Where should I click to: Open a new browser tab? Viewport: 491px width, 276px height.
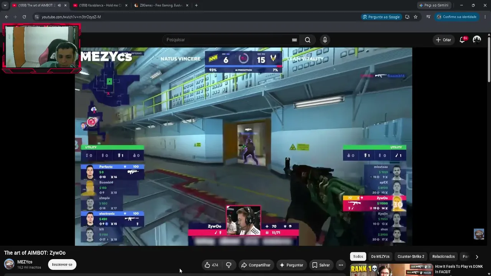196,5
